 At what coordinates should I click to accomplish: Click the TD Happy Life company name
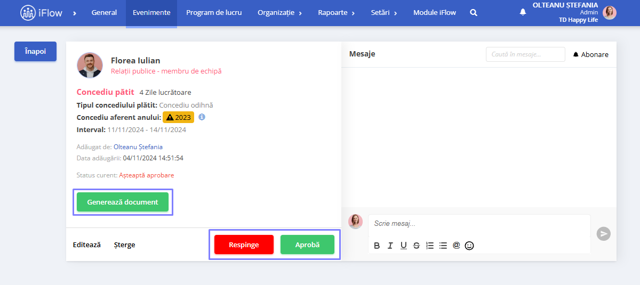pos(578,20)
